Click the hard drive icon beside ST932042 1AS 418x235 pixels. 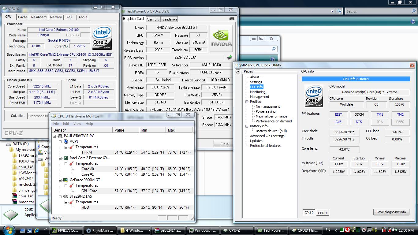pyautogui.click(x=66, y=196)
